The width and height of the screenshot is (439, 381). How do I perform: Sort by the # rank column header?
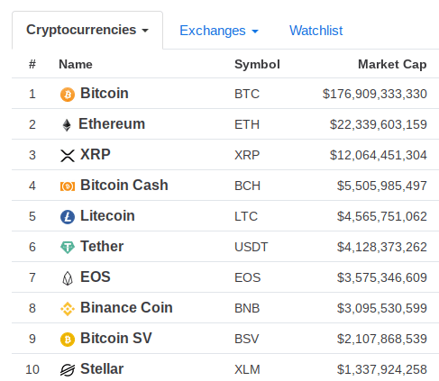pos(32,64)
